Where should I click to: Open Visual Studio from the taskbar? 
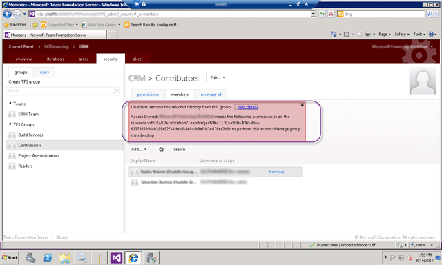coord(117,257)
